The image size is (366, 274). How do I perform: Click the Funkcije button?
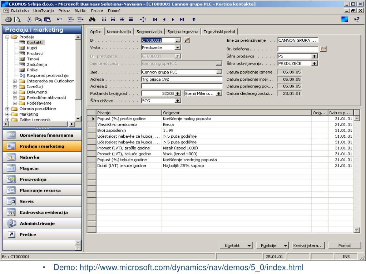click(272, 245)
